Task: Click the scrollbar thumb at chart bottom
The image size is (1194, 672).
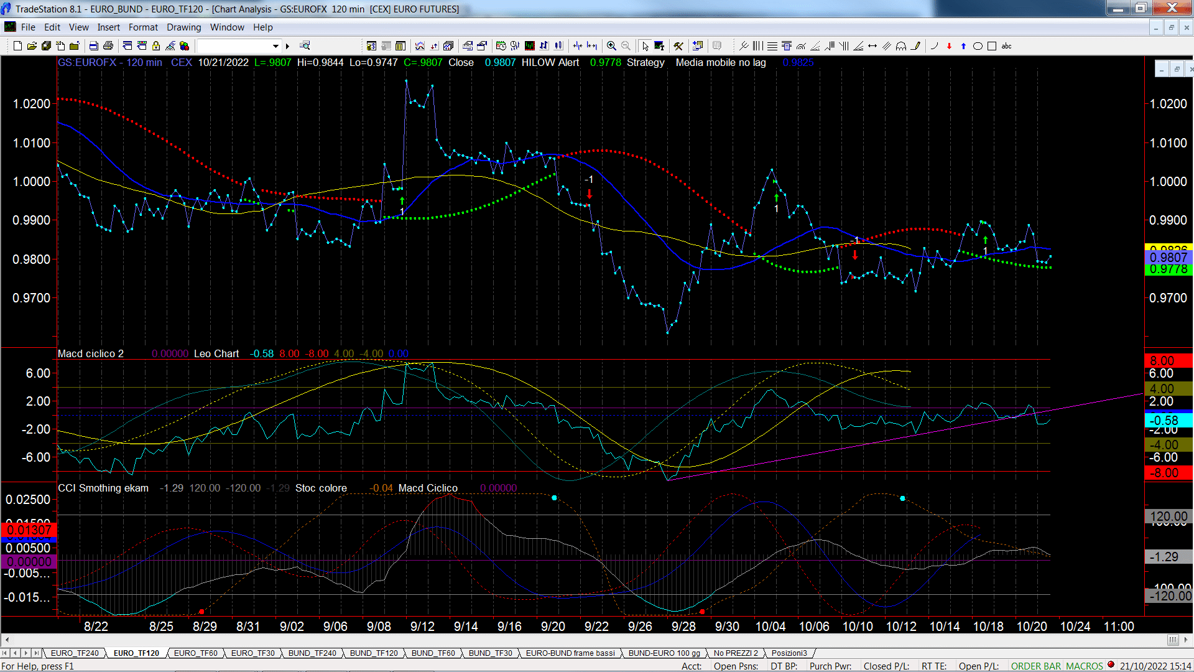Action: point(1173,640)
